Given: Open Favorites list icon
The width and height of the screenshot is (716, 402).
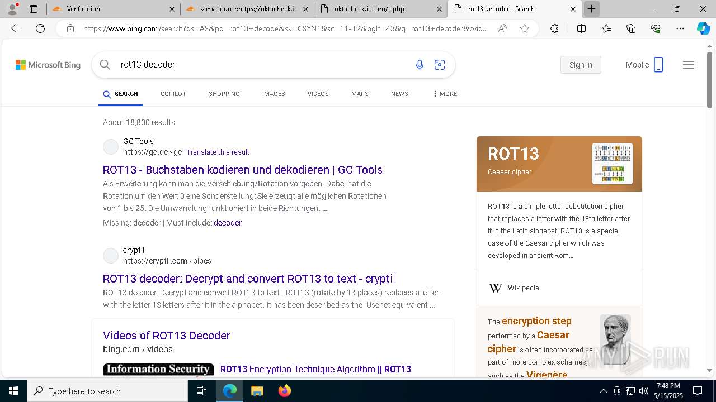Looking at the screenshot, I should point(606,28).
